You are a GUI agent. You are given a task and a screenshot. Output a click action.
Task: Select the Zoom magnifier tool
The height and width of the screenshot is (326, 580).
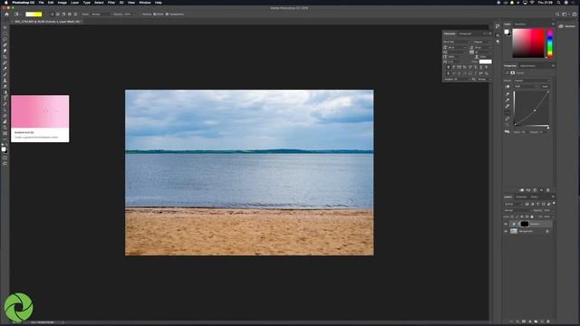[5, 128]
